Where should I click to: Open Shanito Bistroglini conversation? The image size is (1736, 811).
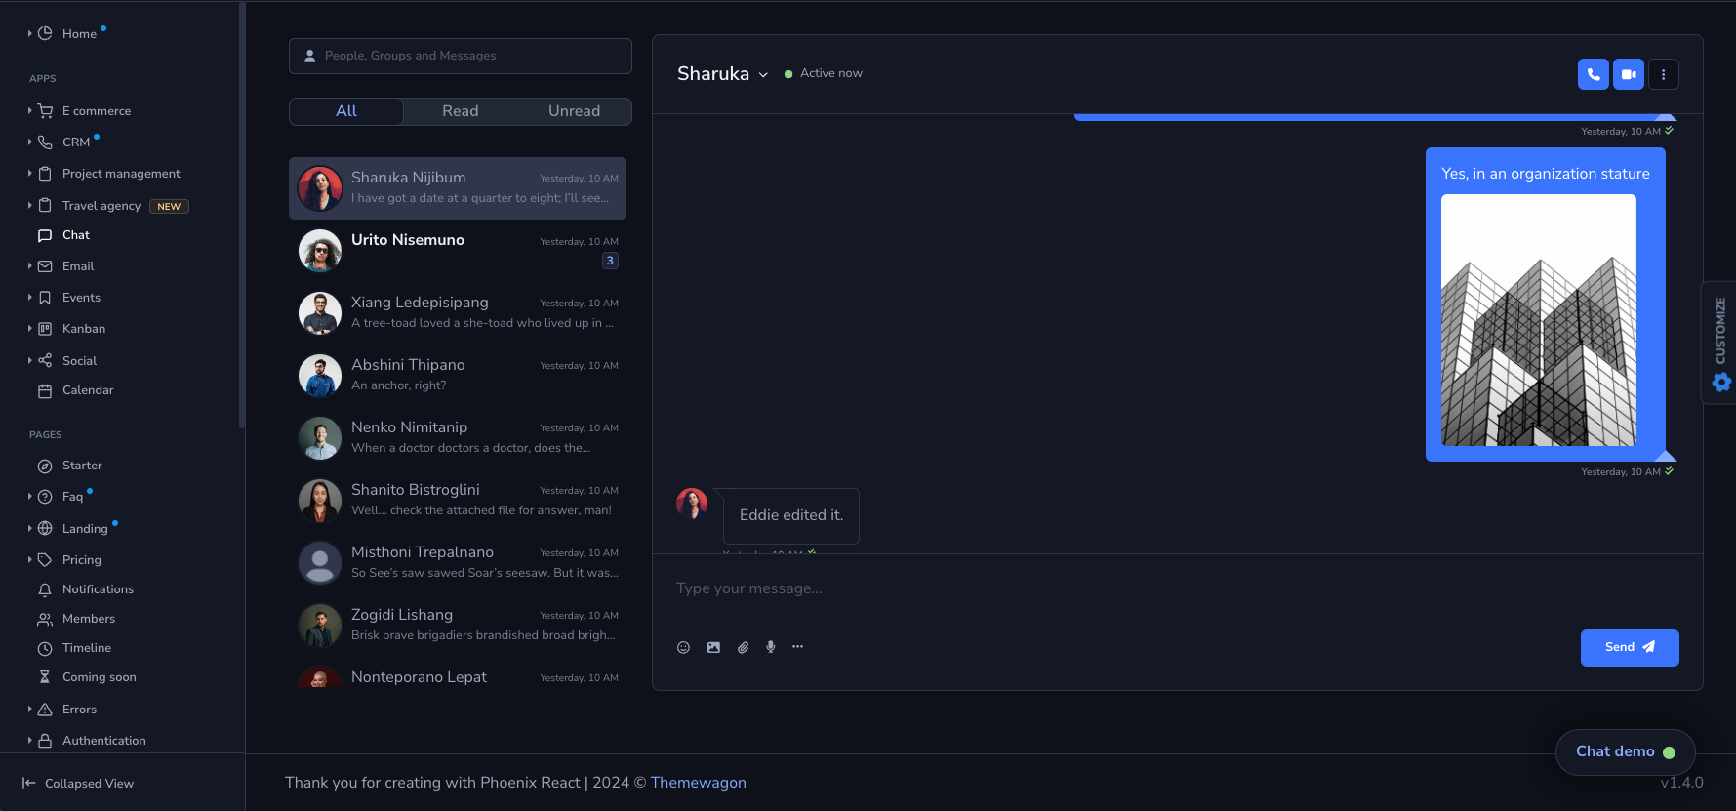tap(458, 501)
